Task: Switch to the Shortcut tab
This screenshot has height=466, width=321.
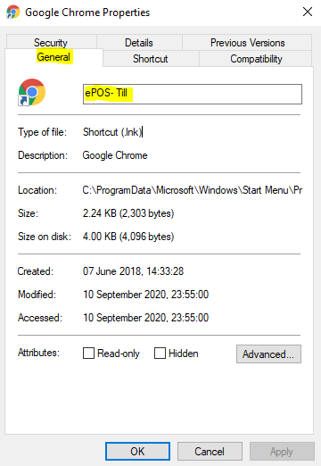Action: point(151,59)
